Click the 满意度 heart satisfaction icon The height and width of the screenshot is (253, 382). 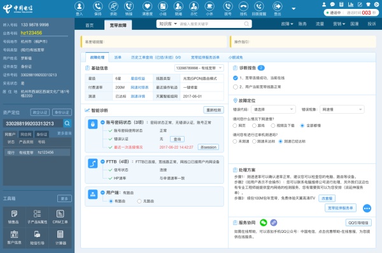(x=147, y=6)
